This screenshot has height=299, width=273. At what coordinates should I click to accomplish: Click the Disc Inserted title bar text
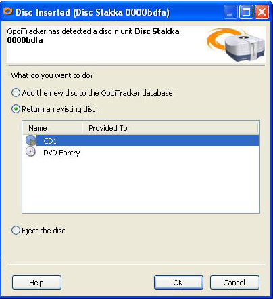pyautogui.click(x=93, y=12)
